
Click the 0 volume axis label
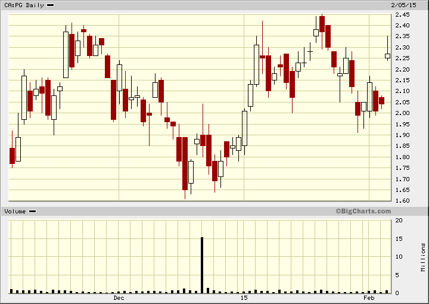click(x=397, y=293)
